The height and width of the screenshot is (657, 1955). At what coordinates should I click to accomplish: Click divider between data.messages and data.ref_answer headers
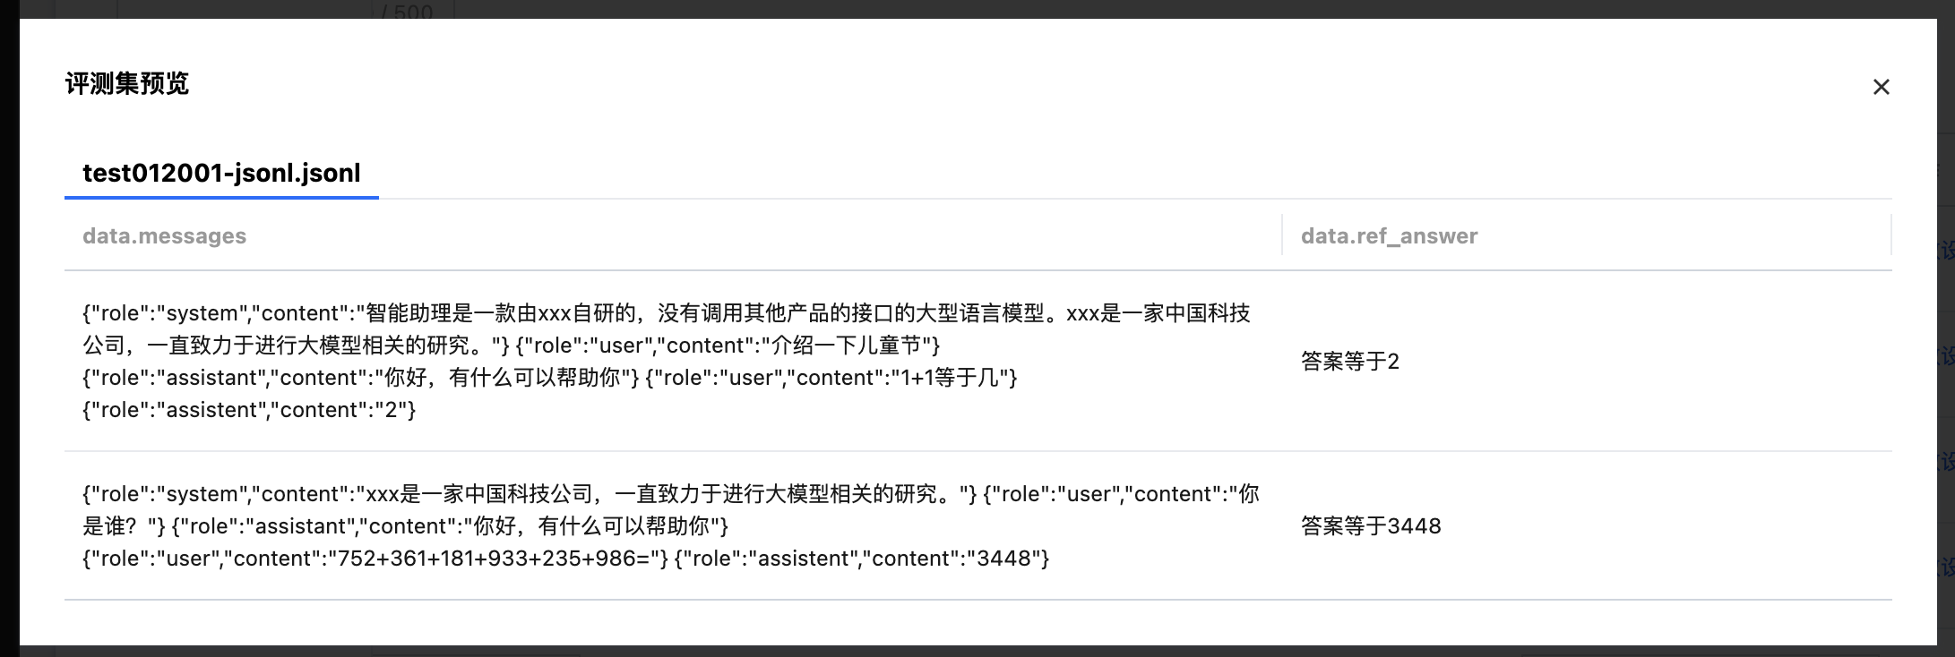1282,235
